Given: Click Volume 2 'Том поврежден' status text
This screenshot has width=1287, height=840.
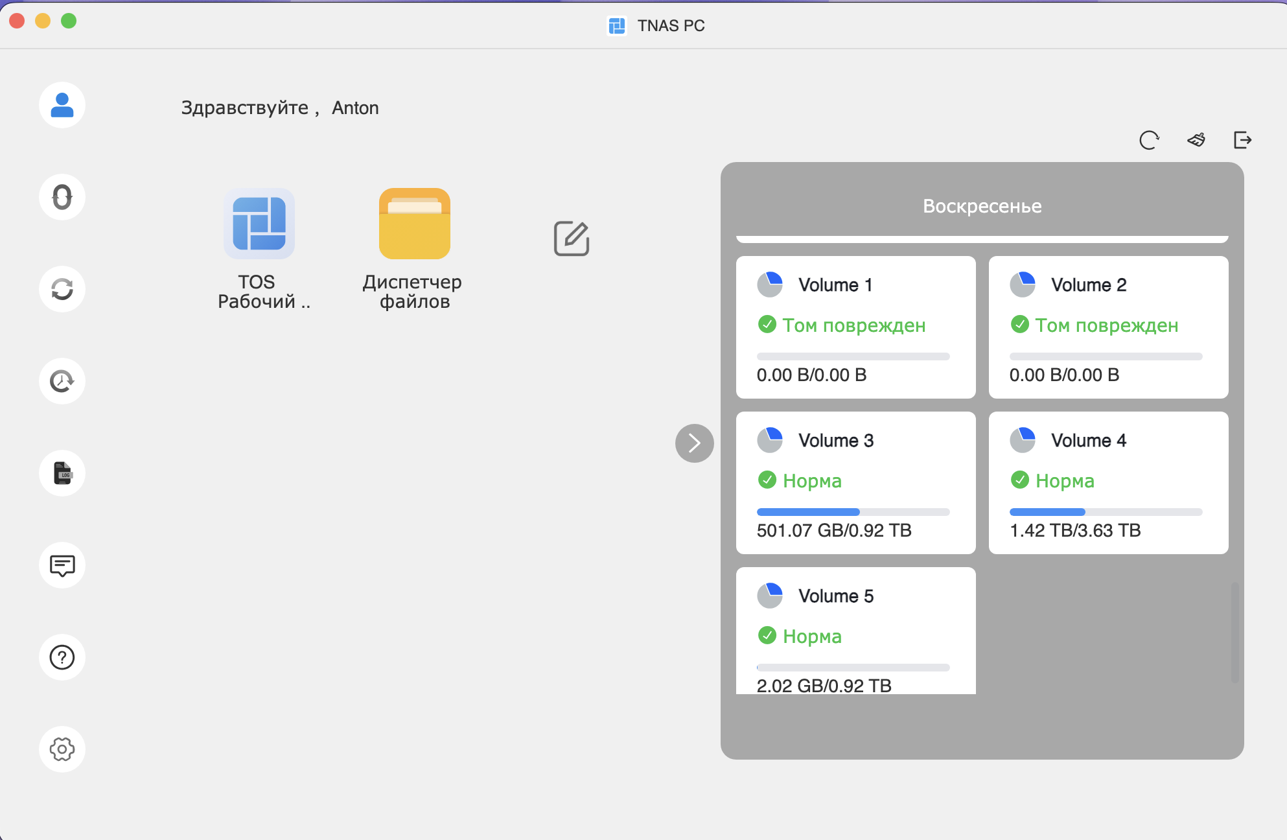Looking at the screenshot, I should pyautogui.click(x=1107, y=325).
